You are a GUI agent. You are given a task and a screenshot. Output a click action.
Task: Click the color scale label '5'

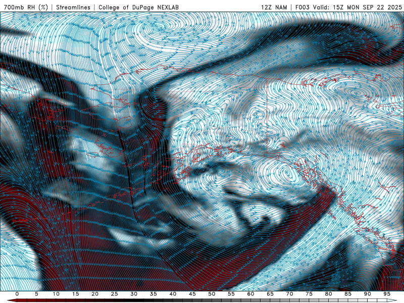pyautogui.click(x=36, y=294)
